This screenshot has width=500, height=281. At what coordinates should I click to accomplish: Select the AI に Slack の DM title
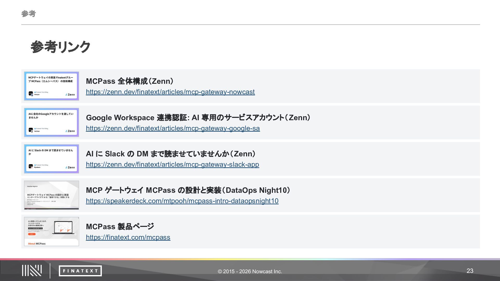pyautogui.click(x=171, y=154)
